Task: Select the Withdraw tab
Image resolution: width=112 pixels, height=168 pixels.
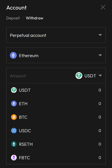Action: 35,18
